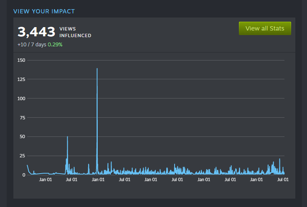Image resolution: width=307 pixels, height=207 pixels.
Task: Click the 125 y-axis value label
Action: click(21, 79)
